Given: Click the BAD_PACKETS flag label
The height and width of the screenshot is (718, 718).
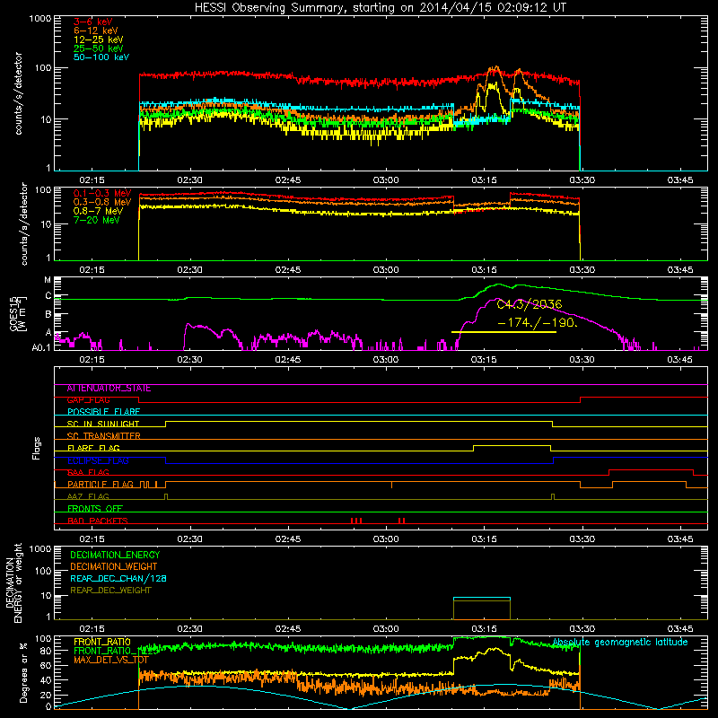Looking at the screenshot, I should click(98, 521).
